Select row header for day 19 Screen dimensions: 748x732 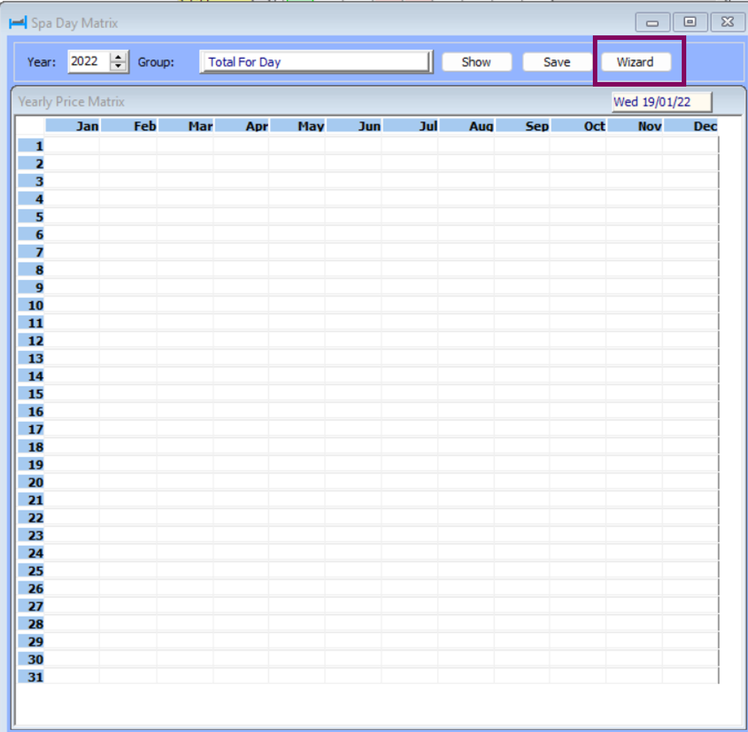(x=31, y=465)
